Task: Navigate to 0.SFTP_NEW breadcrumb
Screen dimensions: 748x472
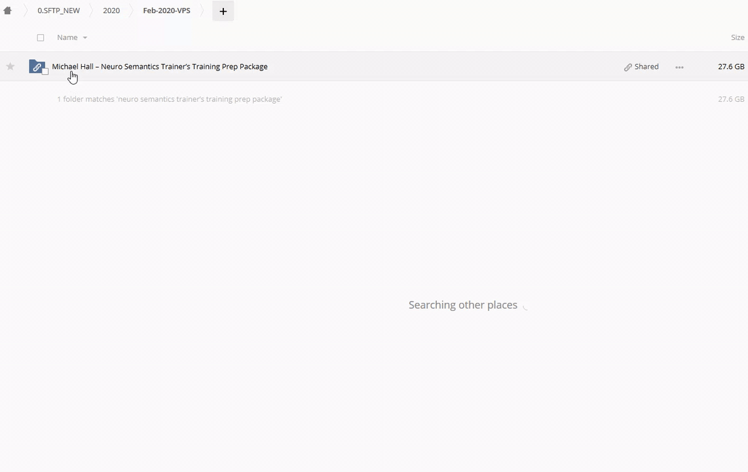Action: coord(58,10)
